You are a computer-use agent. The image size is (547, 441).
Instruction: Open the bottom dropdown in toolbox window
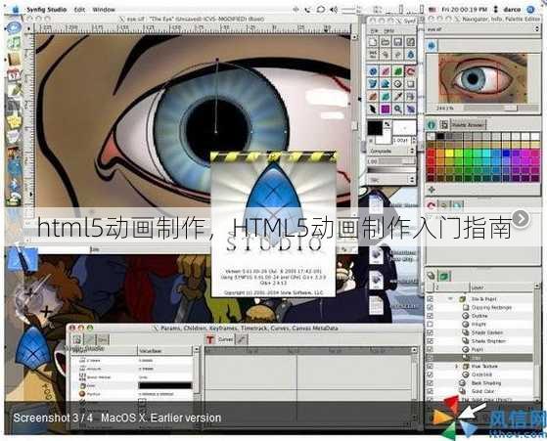tap(391, 180)
